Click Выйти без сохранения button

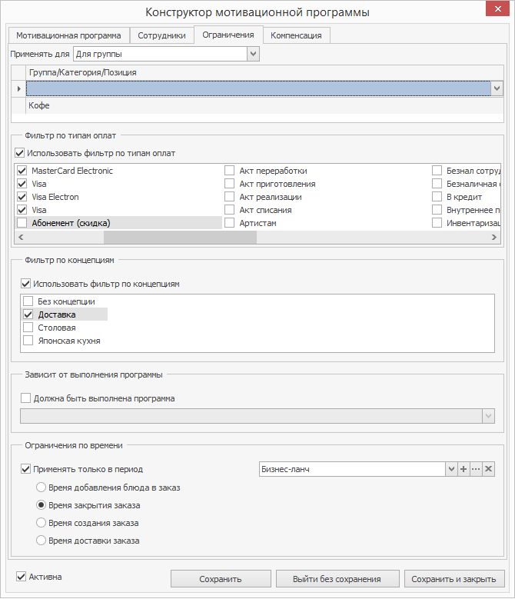337,579
